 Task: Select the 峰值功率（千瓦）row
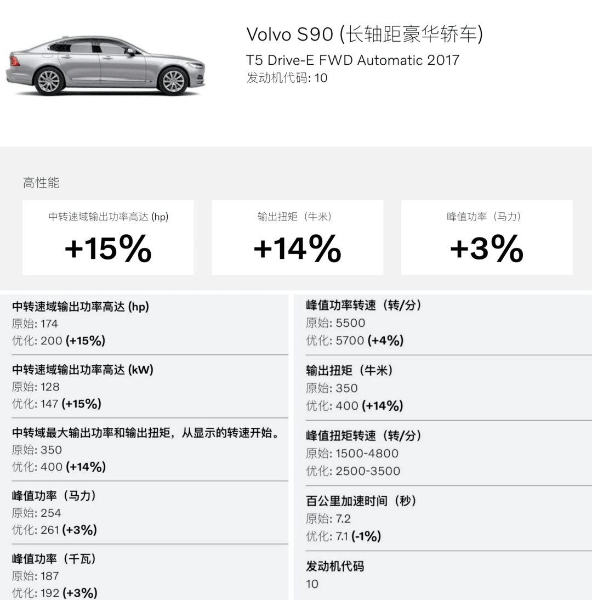point(150,575)
